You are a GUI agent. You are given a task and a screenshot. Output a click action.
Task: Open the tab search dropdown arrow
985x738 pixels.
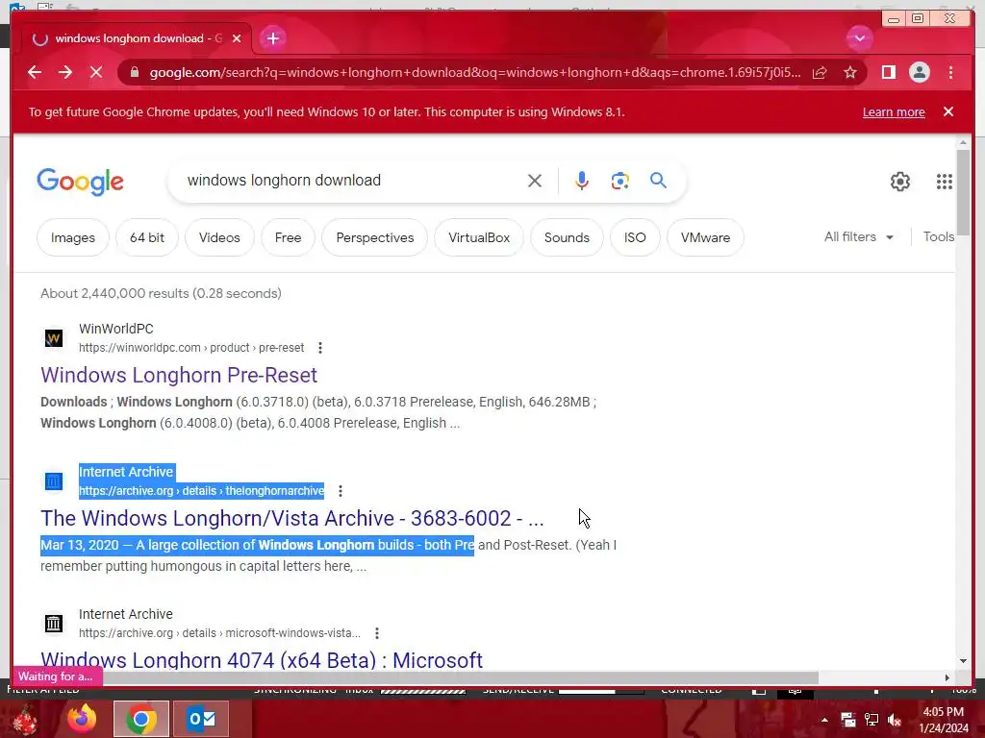859,38
